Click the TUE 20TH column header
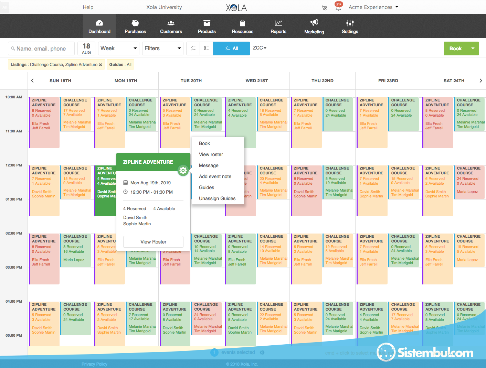 191,81
